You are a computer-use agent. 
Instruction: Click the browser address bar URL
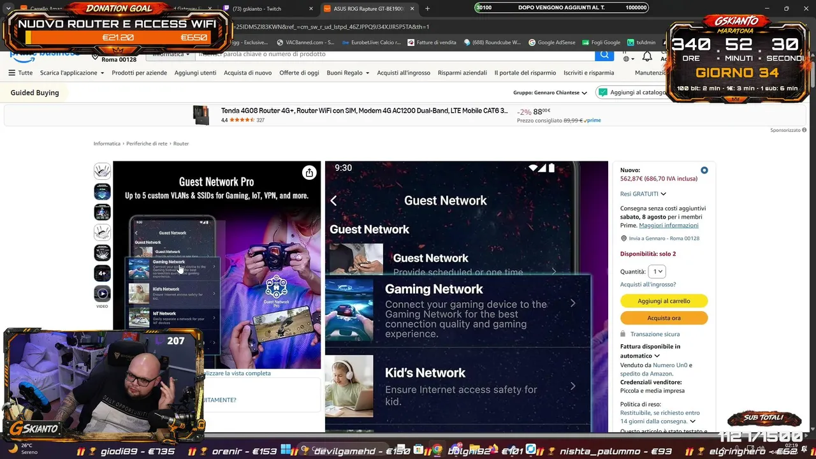332,27
